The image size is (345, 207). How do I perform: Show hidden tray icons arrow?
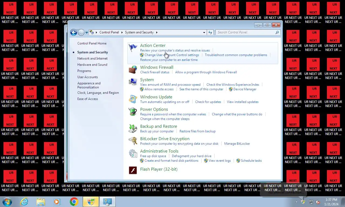(297, 202)
